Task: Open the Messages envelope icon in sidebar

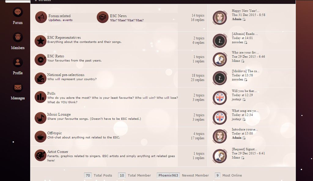Action: 18,87
